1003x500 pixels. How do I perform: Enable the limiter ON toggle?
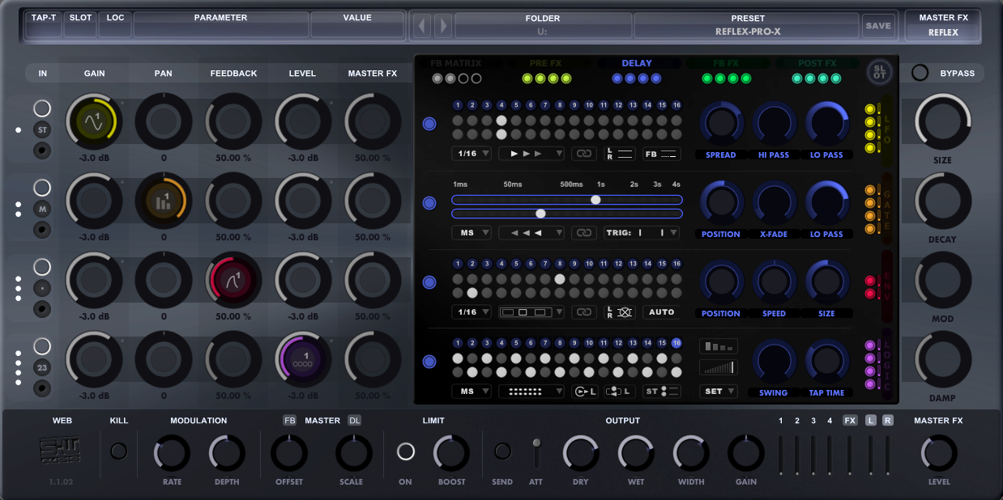tap(405, 453)
